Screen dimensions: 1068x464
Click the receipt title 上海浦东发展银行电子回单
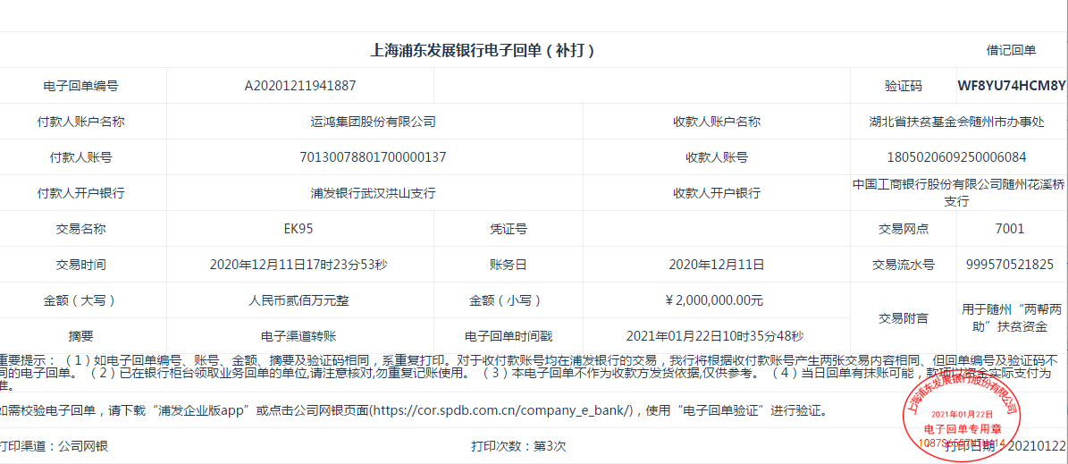483,51
